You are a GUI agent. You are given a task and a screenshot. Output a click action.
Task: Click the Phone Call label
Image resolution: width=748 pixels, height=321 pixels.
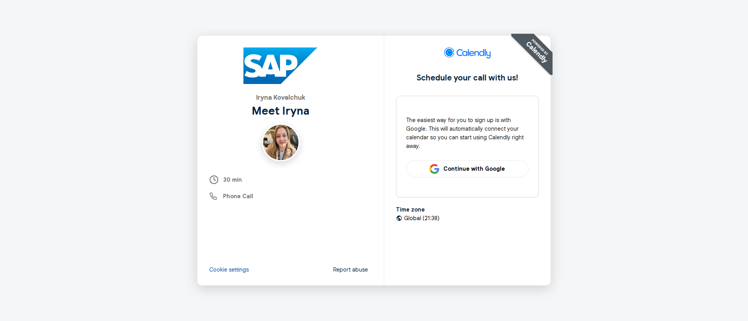(x=238, y=196)
